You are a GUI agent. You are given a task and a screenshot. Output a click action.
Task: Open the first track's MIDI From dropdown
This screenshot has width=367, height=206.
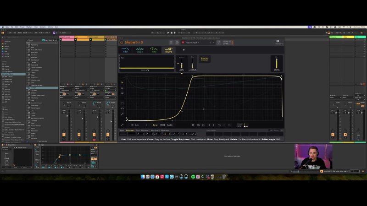coord(67,88)
